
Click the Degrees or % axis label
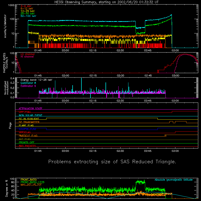(x=7, y=188)
